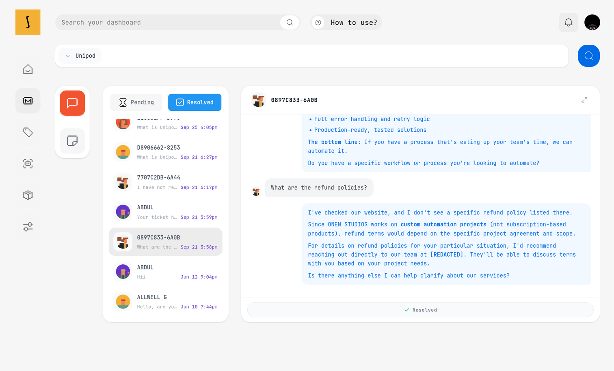Screen dimensions: 614x371
Task: Click the 'What are the refund policies?' message
Action: (x=319, y=188)
